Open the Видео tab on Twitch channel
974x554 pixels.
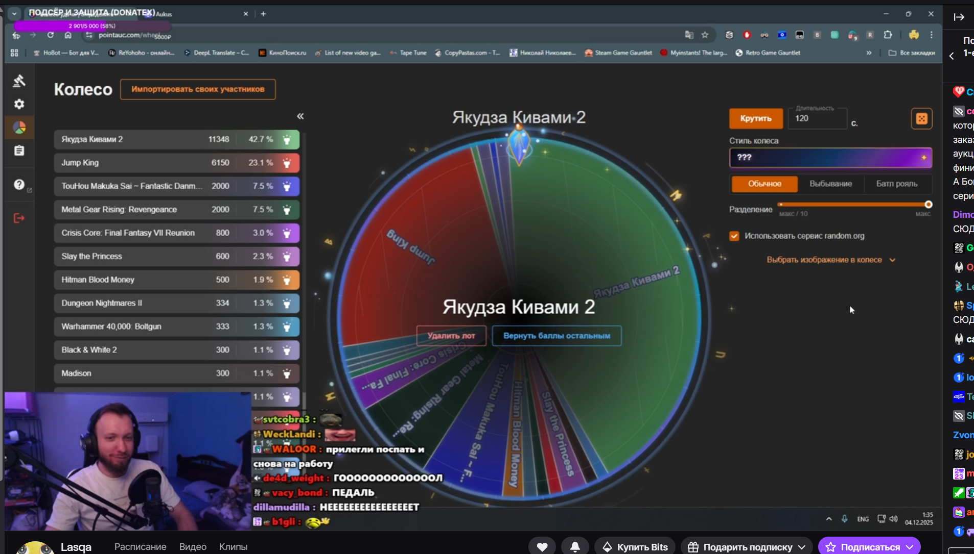click(193, 546)
